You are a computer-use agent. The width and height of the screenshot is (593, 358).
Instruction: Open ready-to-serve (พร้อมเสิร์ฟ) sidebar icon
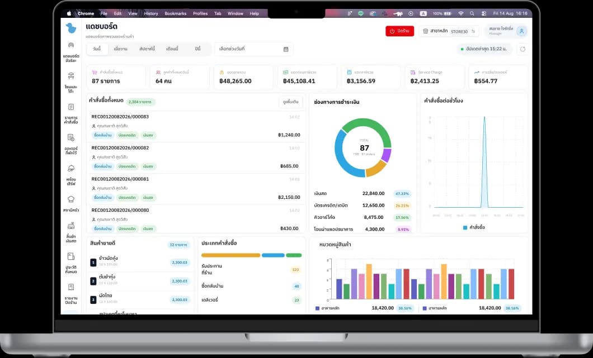pyautogui.click(x=70, y=169)
